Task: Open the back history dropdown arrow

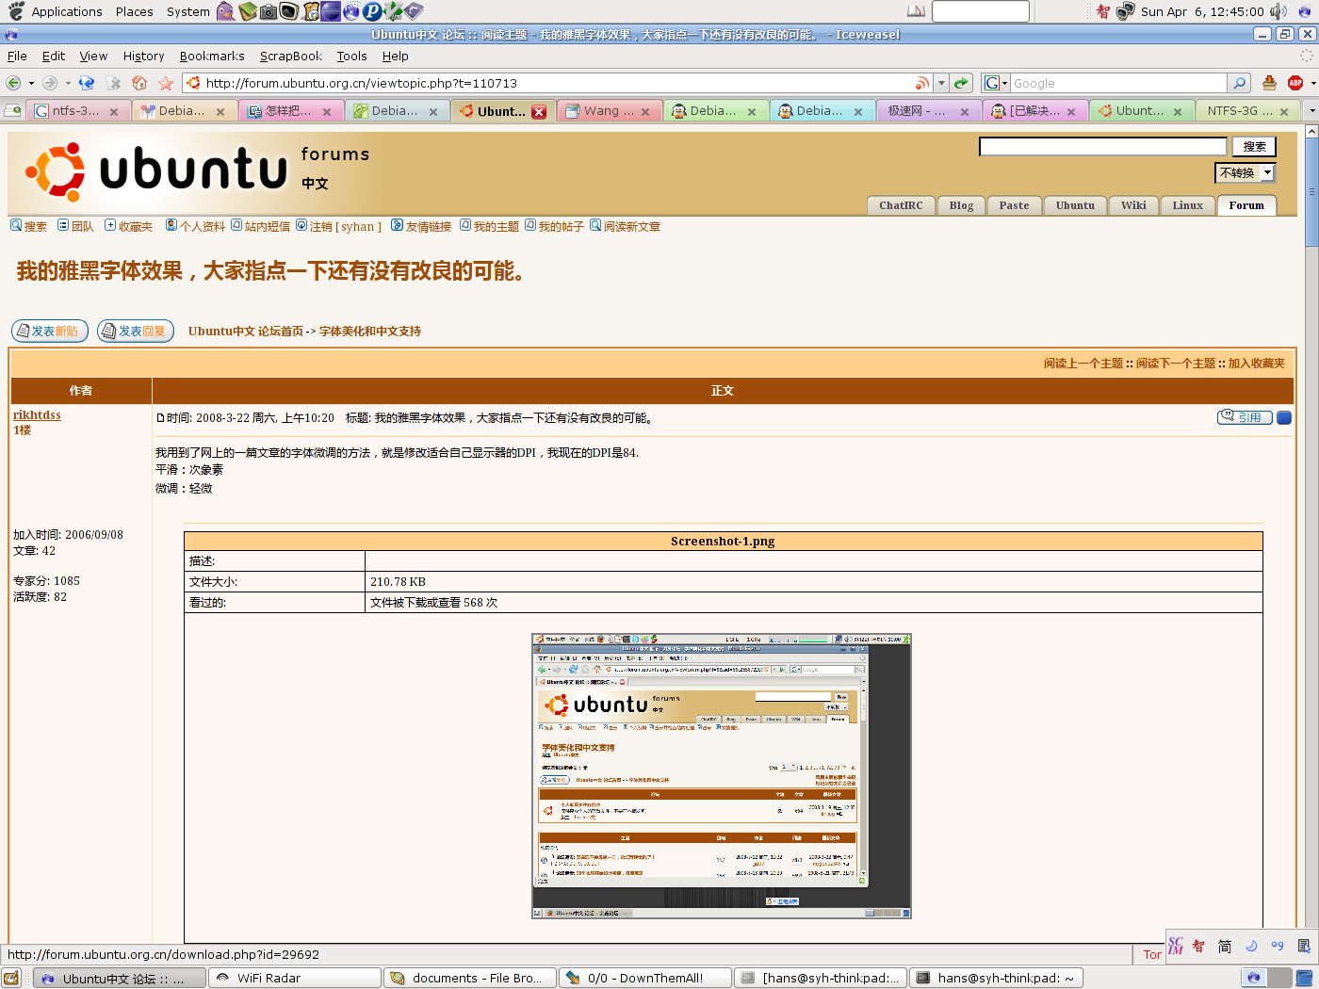Action: pyautogui.click(x=31, y=83)
